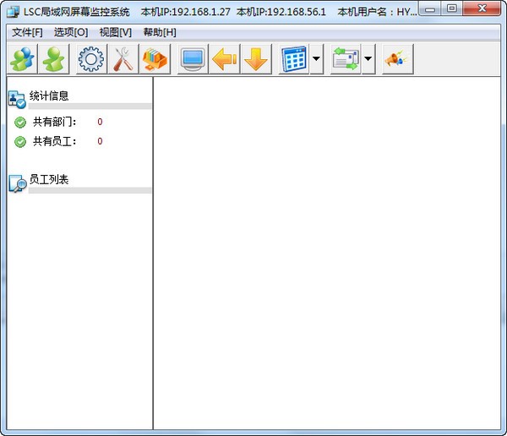This screenshot has width=507, height=436.
Task: Open the 帮助[H] menu
Action: (160, 32)
